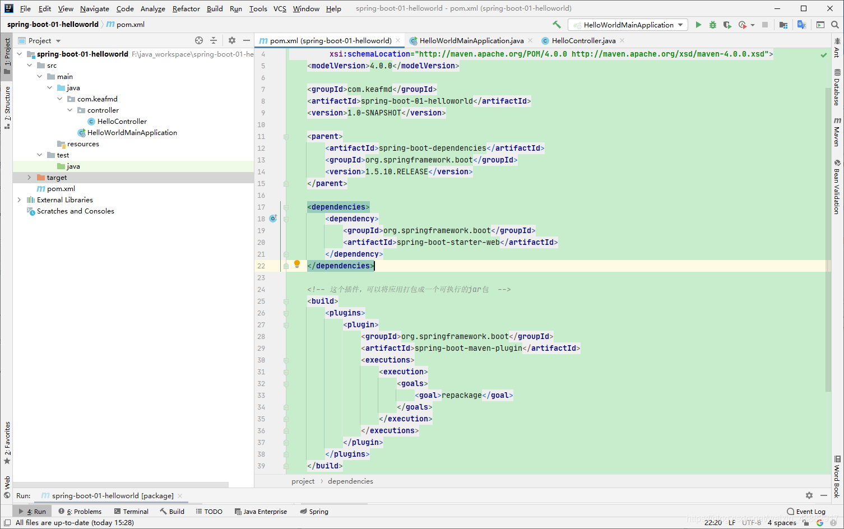844x529 pixels.
Task: Toggle tool window bars in bottom-left corner
Action: 7,522
